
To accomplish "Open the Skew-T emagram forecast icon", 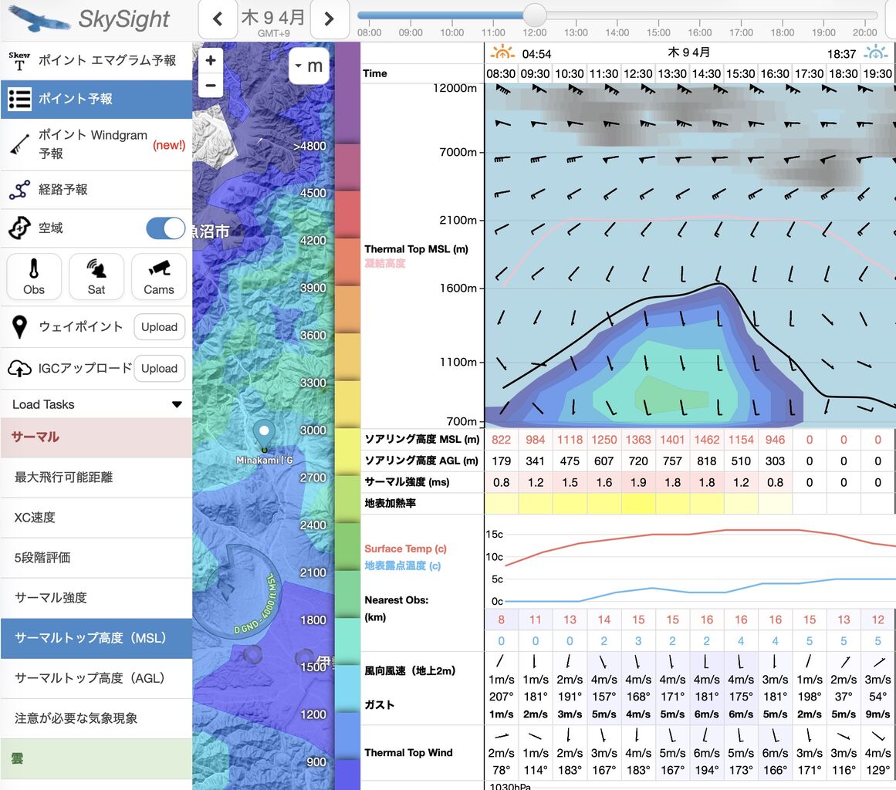I will click(19, 60).
